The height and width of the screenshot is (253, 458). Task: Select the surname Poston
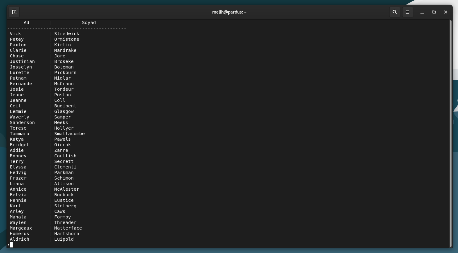tap(63, 95)
